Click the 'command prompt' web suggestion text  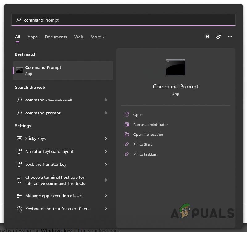coord(43,113)
